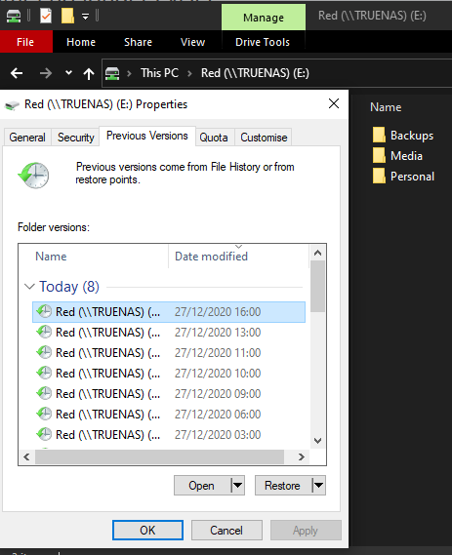Open the Drive Tools ribbon tab
This screenshot has height=555, width=452.
click(263, 42)
